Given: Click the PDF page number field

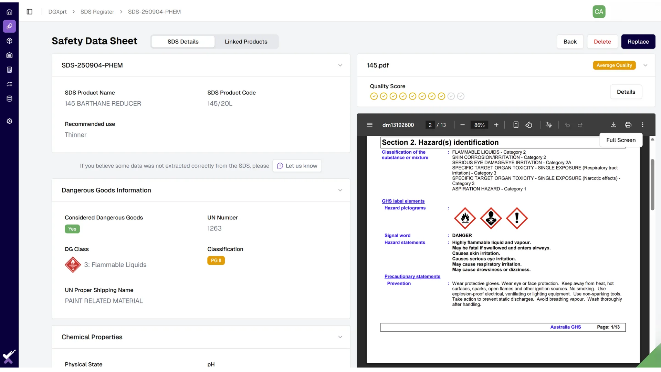Looking at the screenshot, I should tap(430, 125).
